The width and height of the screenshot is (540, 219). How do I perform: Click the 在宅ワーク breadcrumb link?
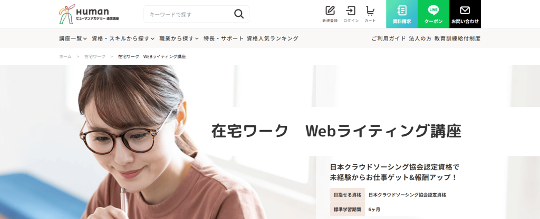(95, 57)
